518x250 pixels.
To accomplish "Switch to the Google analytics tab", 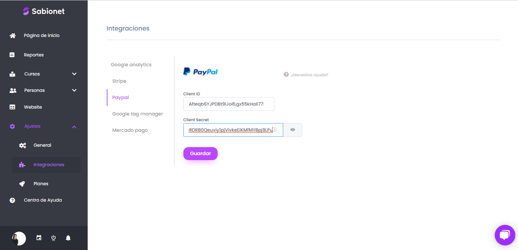I will [131, 65].
